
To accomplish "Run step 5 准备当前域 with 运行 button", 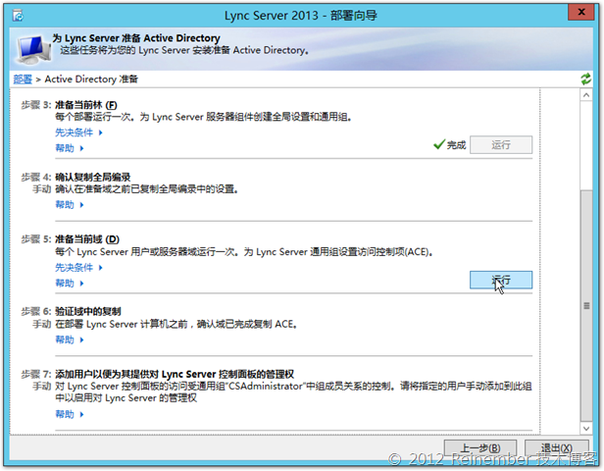I will 501,280.
